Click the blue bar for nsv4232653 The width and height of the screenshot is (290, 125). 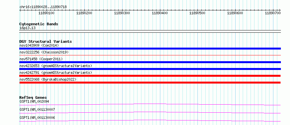150,69
